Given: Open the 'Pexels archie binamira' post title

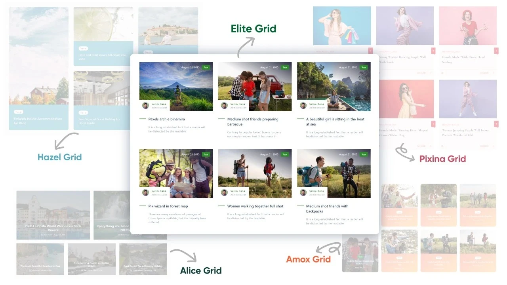Looking at the screenshot, I should click(x=166, y=119).
